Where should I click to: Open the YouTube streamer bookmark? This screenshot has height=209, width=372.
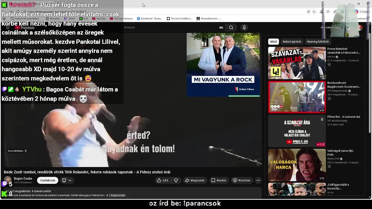(x=121, y=19)
